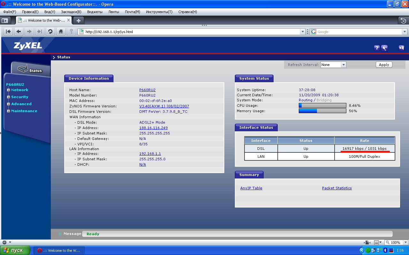The width and height of the screenshot is (409, 255).
Task: Open the Инструменты(T) menu
Action: click(159, 12)
